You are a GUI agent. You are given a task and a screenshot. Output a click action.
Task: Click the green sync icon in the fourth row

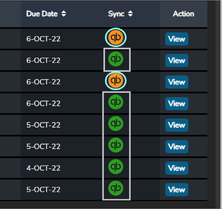click(116, 102)
